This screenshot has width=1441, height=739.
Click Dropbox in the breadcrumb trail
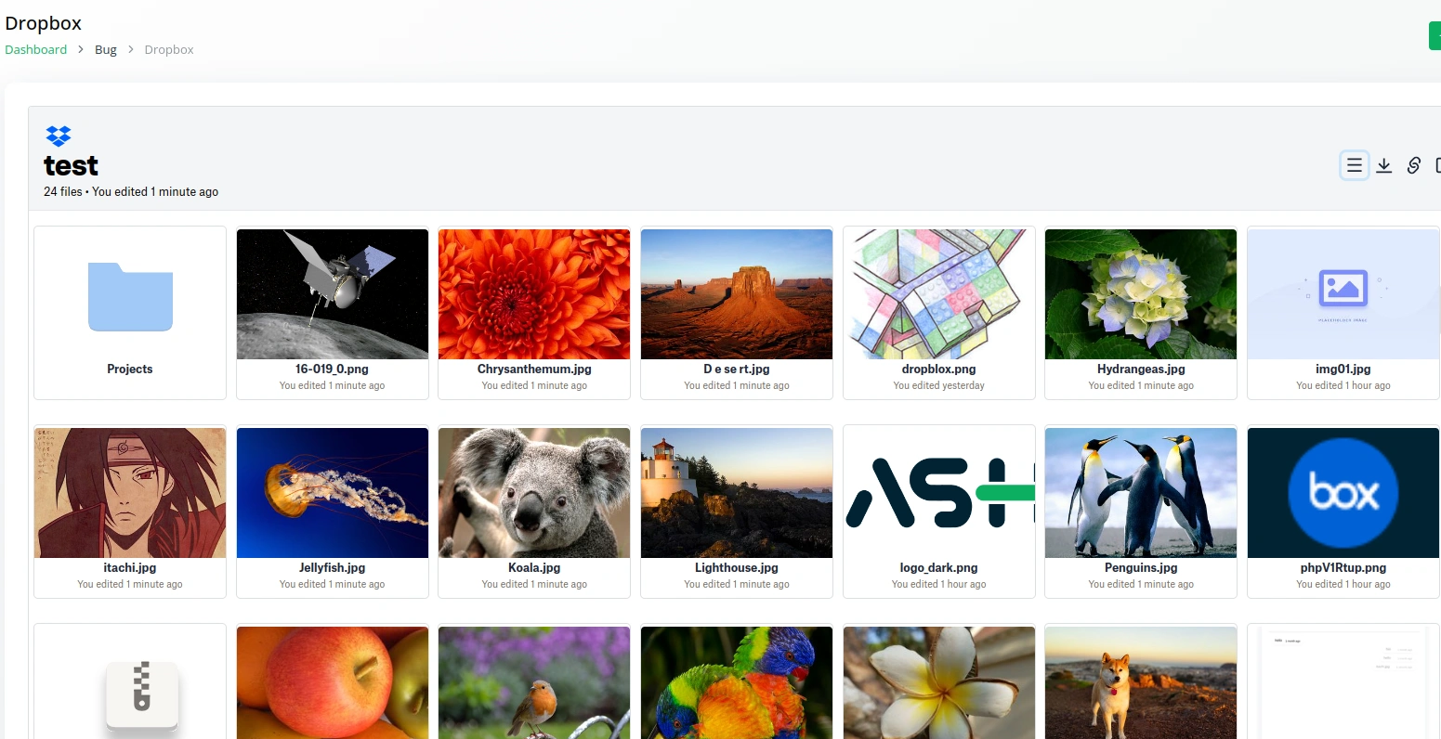[x=169, y=49]
